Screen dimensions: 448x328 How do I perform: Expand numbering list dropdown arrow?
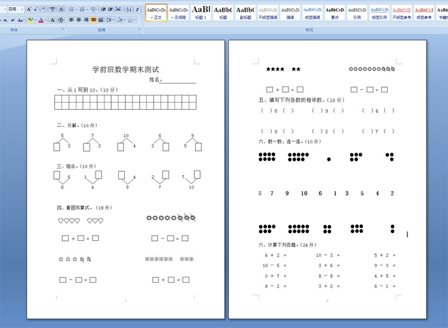click(x=87, y=10)
